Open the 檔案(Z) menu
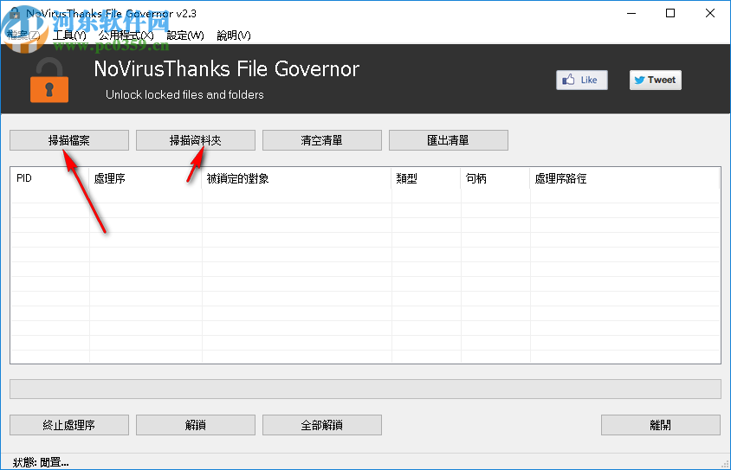731x470 pixels. (x=24, y=35)
